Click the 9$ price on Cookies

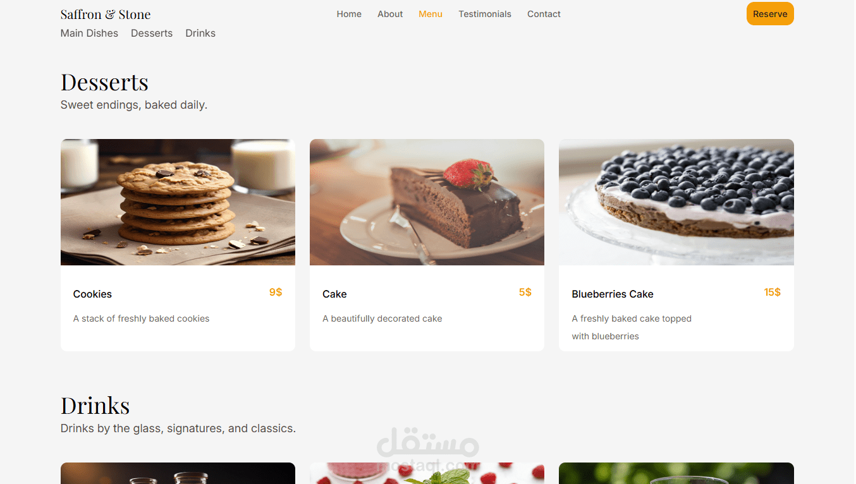pyautogui.click(x=276, y=292)
